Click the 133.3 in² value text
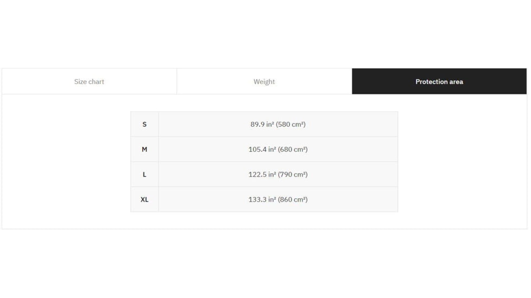Image resolution: width=531 pixels, height=298 pixels. point(262,199)
